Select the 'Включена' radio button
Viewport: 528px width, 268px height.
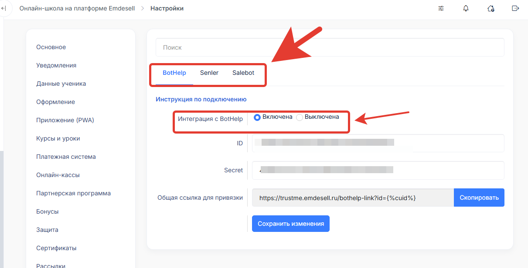257,117
